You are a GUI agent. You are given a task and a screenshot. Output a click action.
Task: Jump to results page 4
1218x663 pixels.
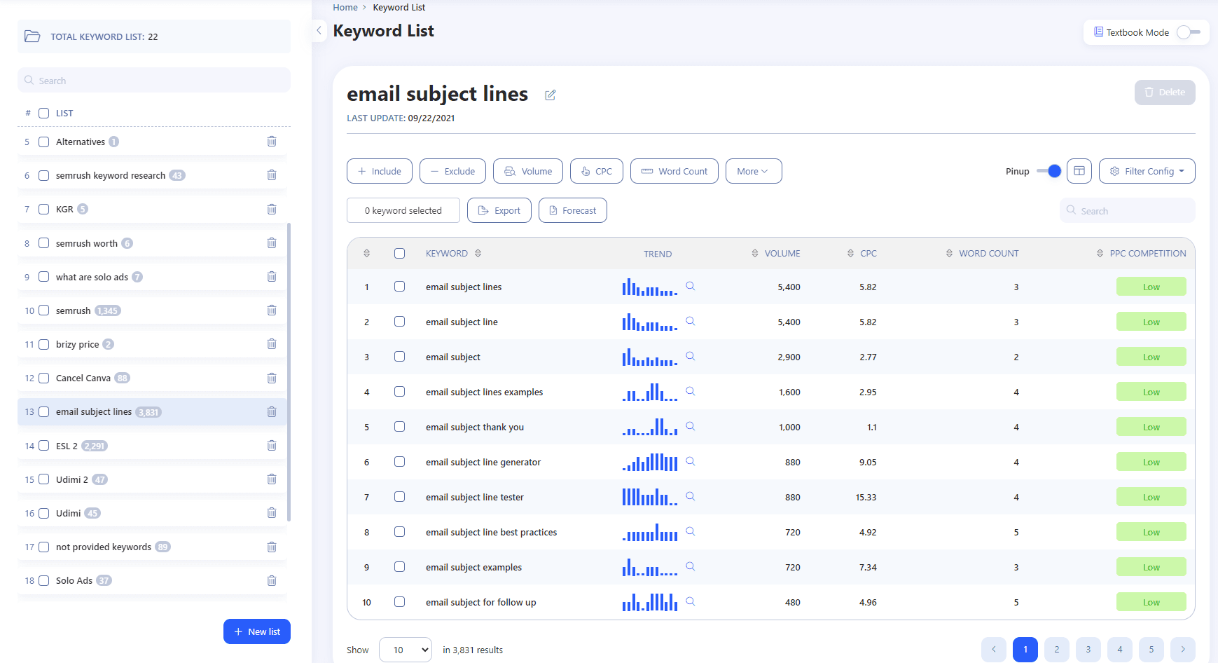coord(1120,650)
